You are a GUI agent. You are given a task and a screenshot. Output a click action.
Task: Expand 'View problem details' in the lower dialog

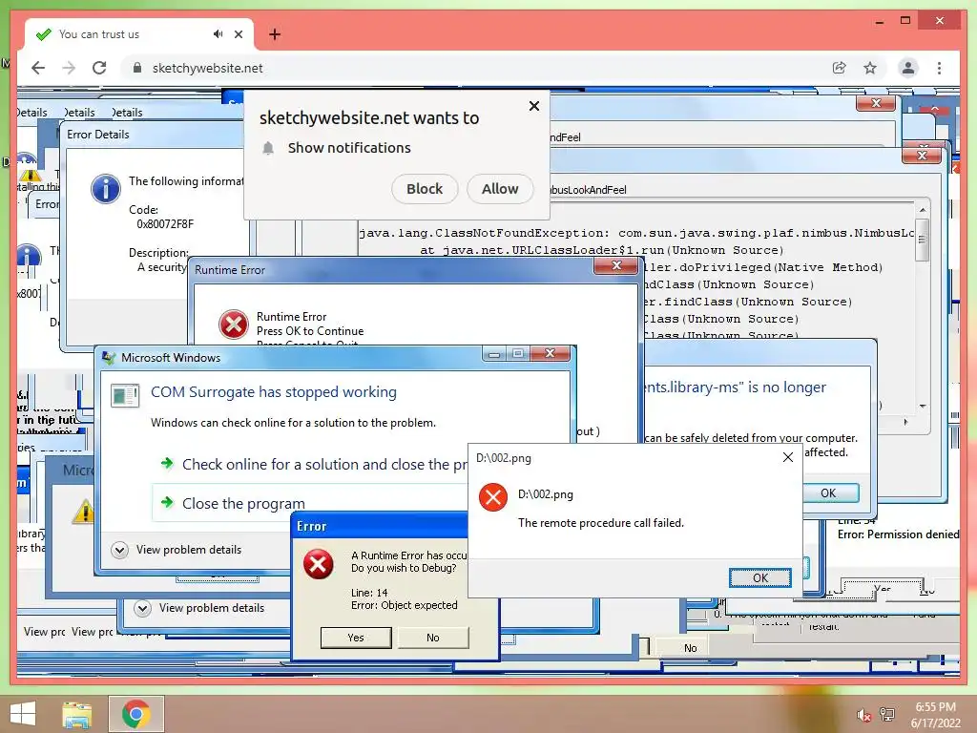(x=199, y=608)
